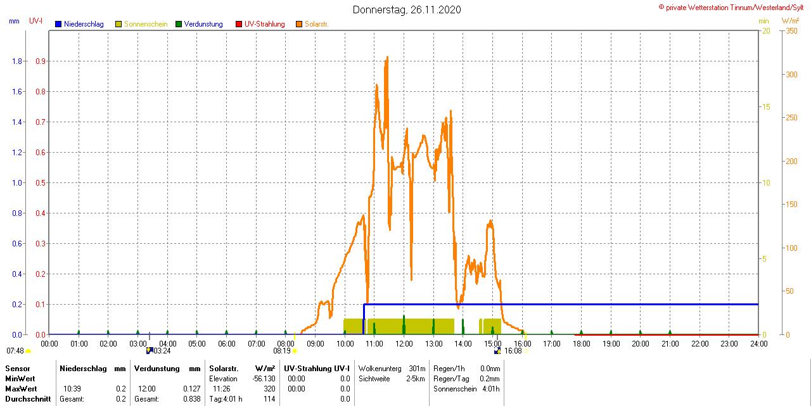Click the blue icon beside 03:24
This screenshot has width=811, height=406.
click(150, 350)
